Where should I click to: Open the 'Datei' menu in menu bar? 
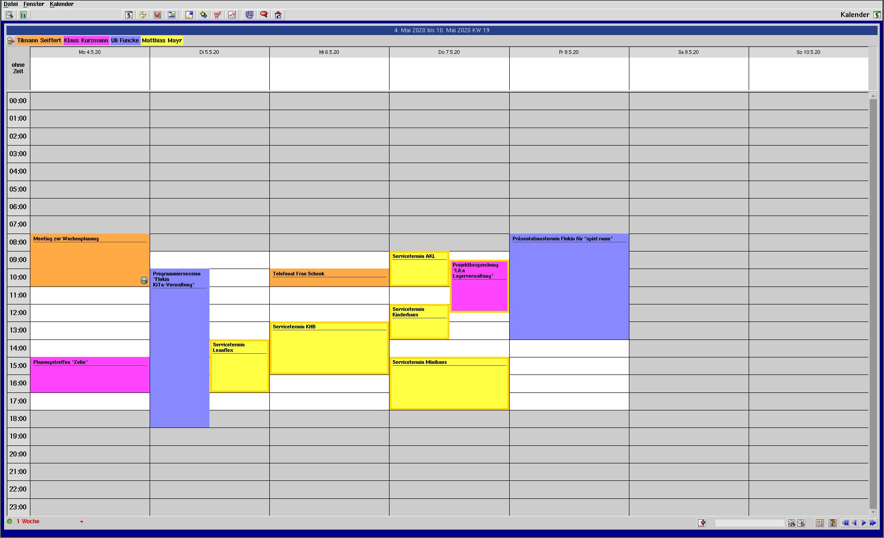click(x=10, y=4)
